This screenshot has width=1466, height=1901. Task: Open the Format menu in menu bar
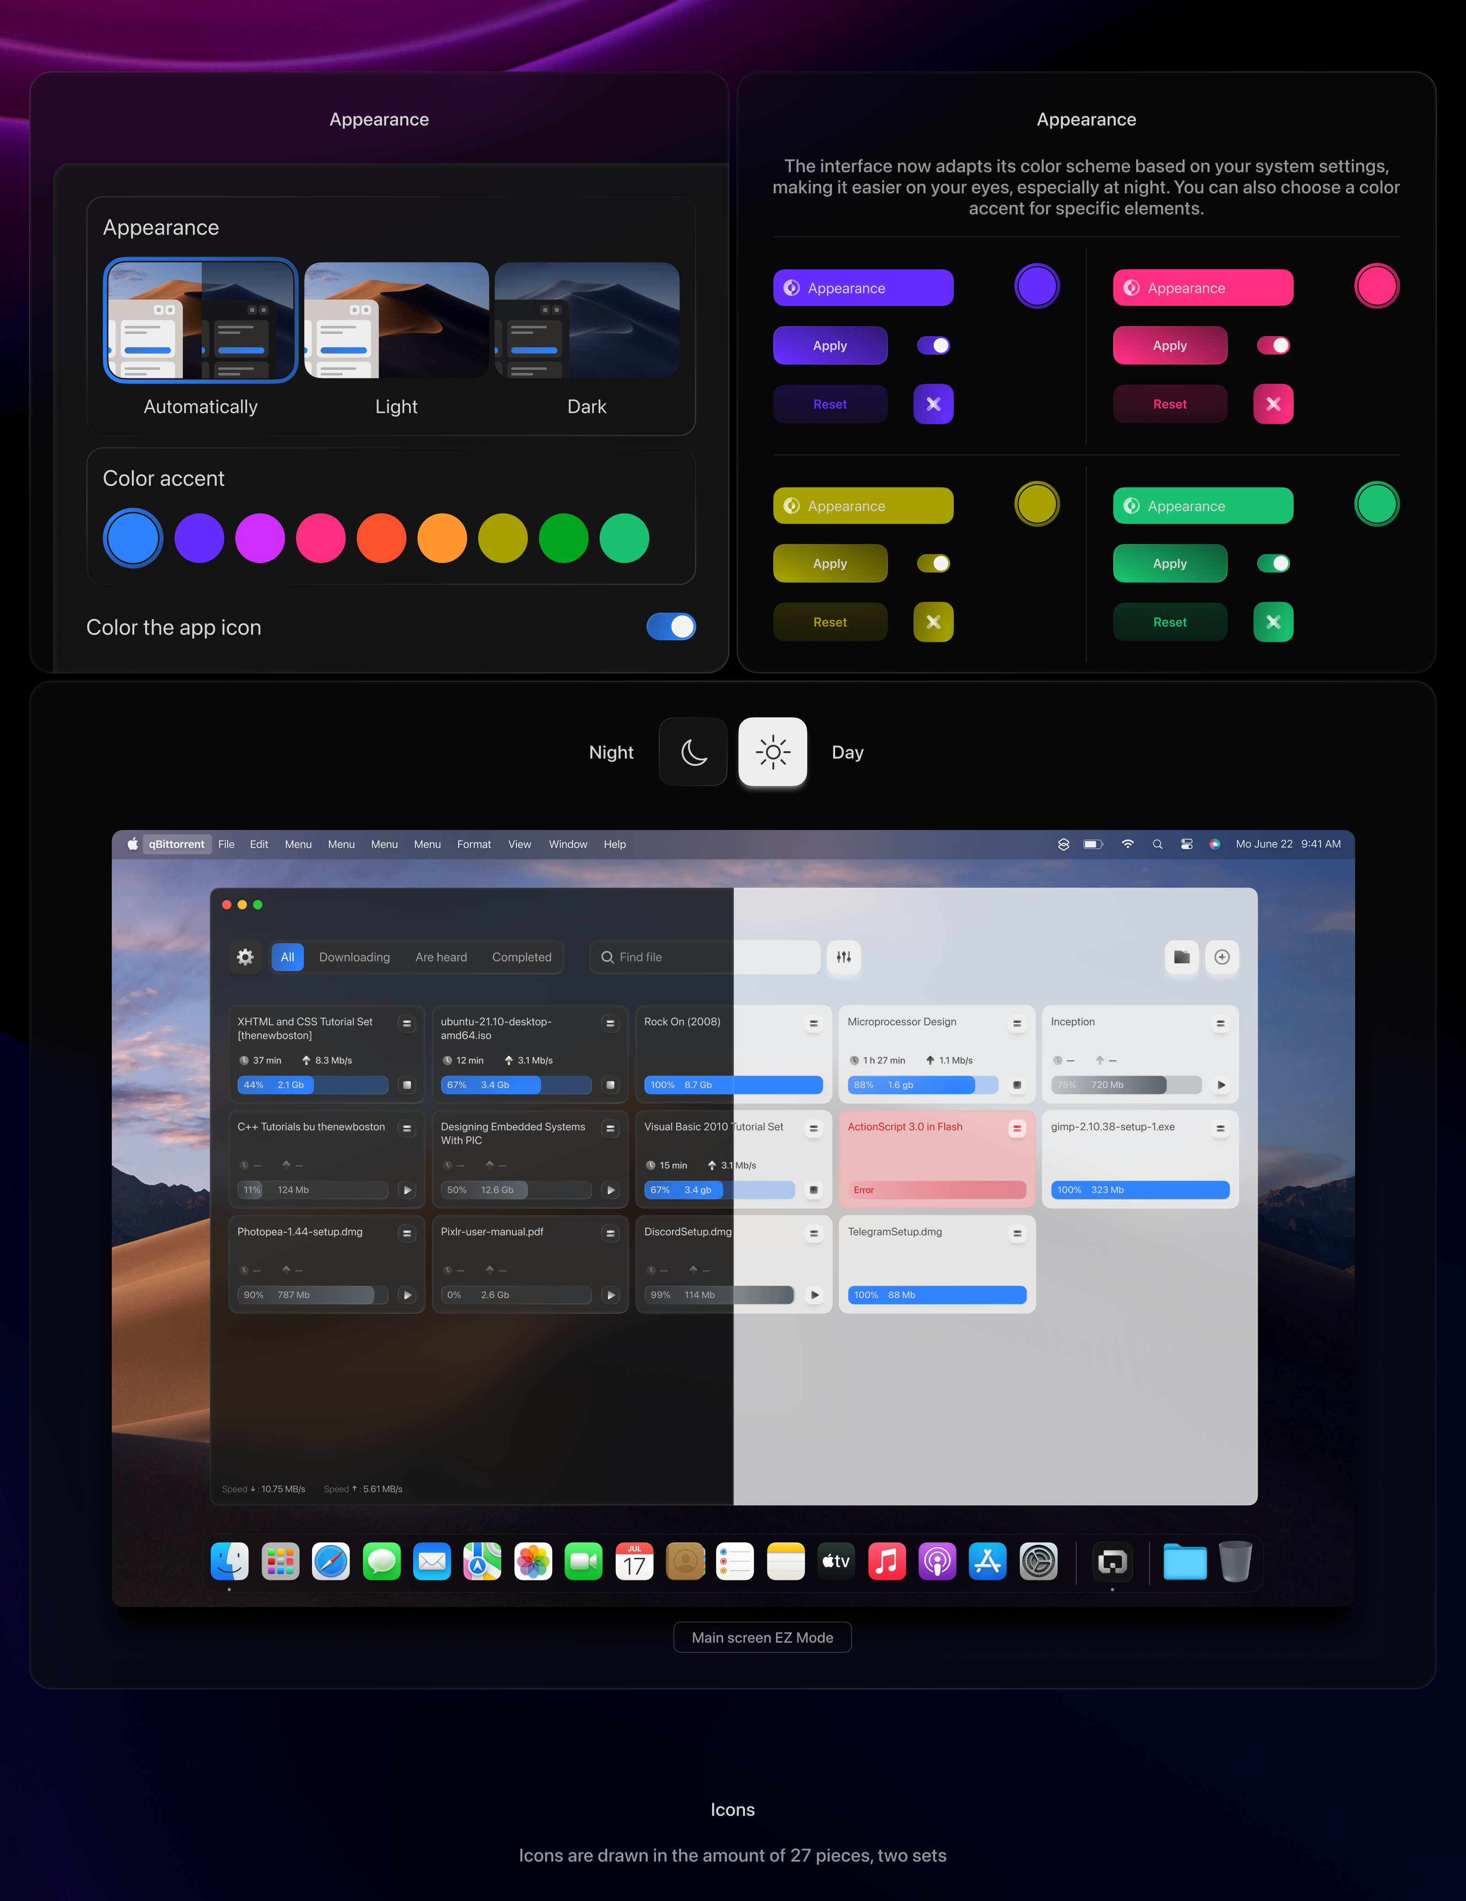(x=474, y=844)
